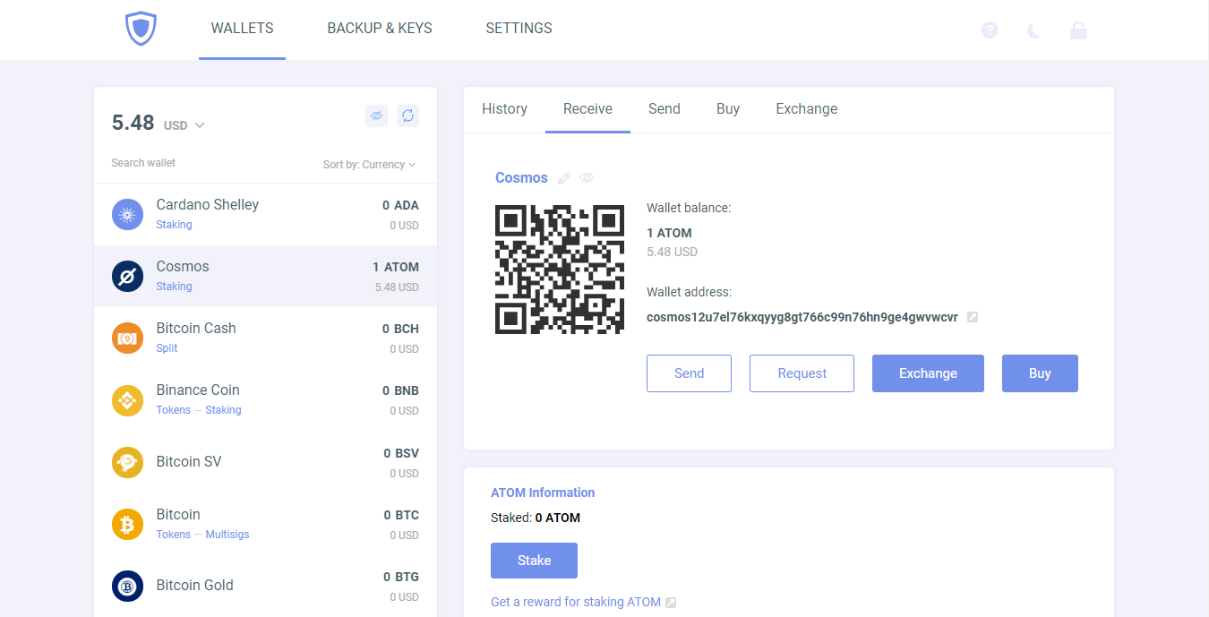Screen dimensions: 1209x617
Task: Click the orange Bitcoin icon
Action: (127, 524)
